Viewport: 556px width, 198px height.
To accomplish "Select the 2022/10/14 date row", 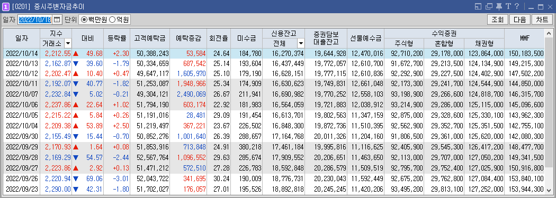I will (274, 53).
